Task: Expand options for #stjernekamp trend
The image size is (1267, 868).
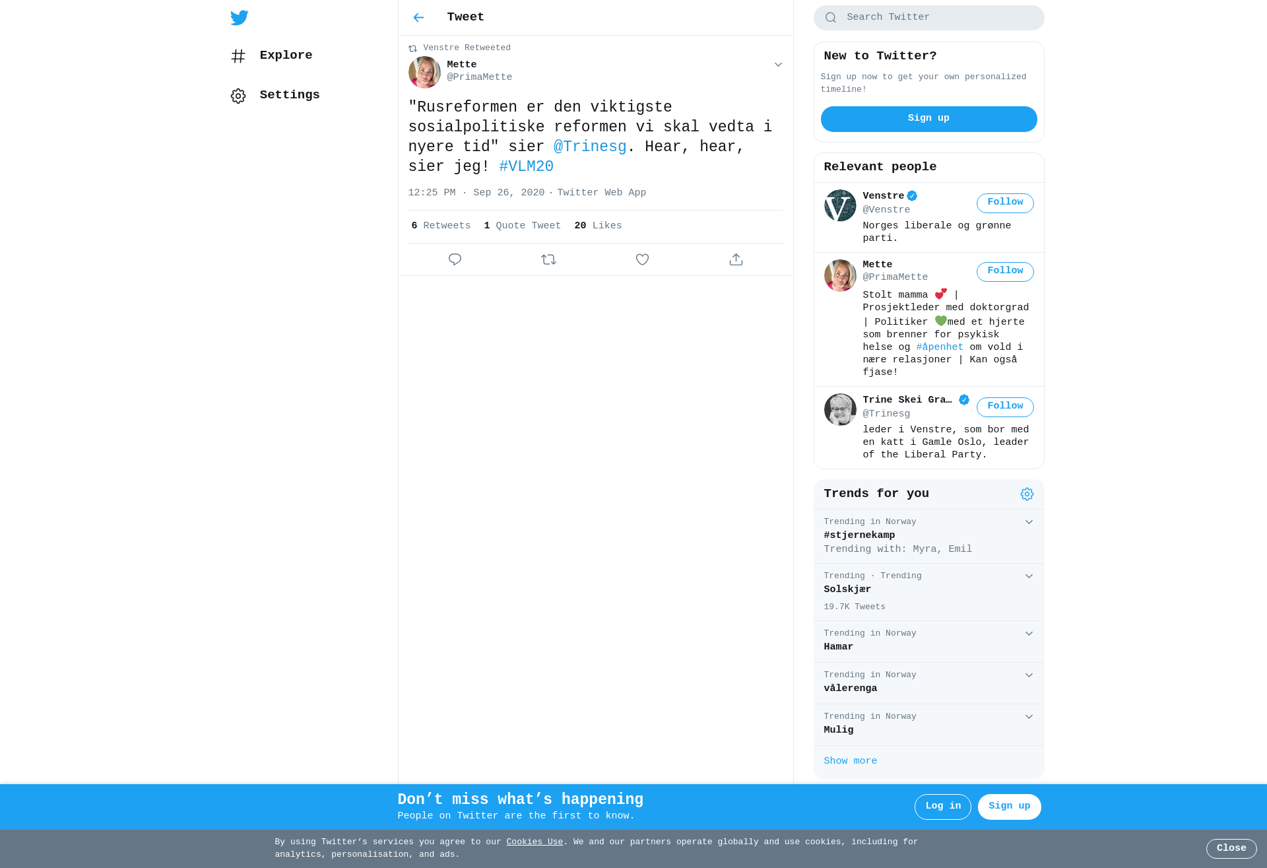Action: 1029,522
